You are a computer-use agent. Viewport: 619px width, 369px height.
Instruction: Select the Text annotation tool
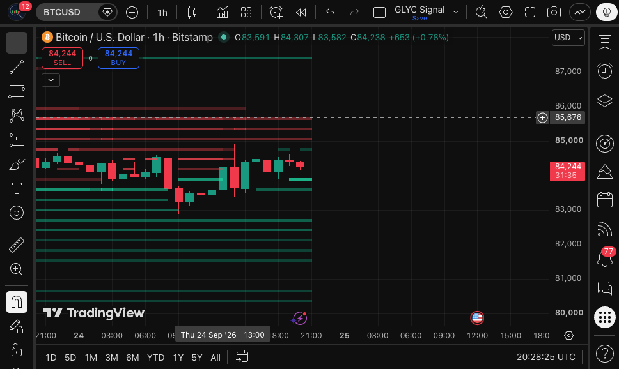(x=17, y=188)
